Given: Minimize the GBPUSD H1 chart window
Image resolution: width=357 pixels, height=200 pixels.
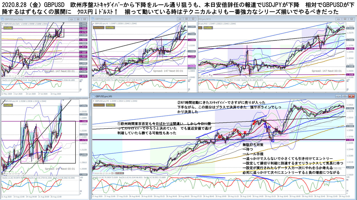Looking at the screenshot, I should point(180,19).
